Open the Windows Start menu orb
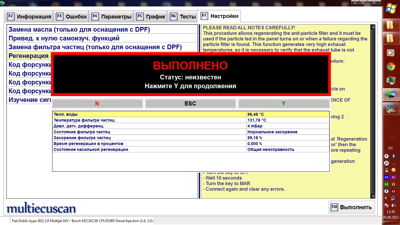400x225 pixels. tap(391, 8)
